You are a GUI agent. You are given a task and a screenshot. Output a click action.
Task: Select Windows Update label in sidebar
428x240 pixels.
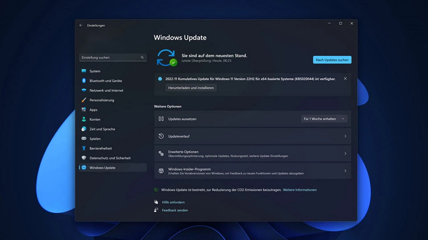(x=102, y=167)
